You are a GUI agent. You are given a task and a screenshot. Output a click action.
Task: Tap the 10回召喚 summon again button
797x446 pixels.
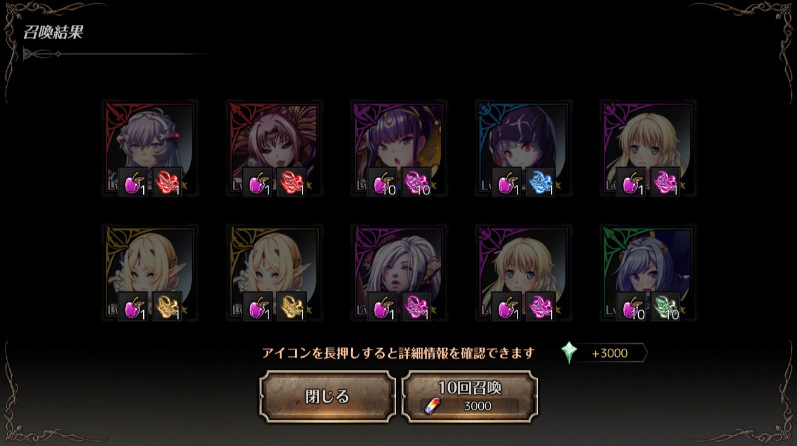click(469, 397)
